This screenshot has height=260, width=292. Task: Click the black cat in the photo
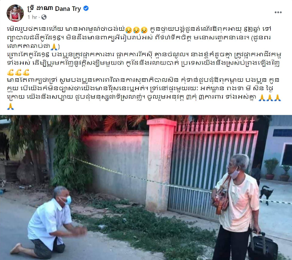coord(266,194)
